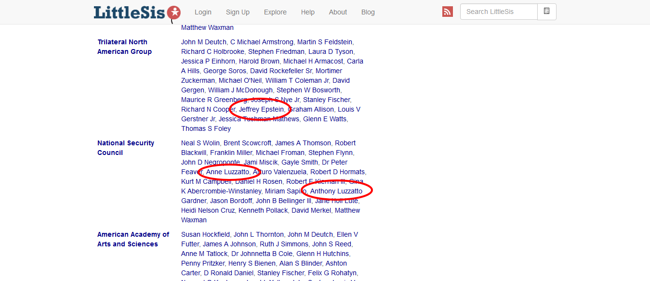Click Heidi Nelson Cruz link
The width and height of the screenshot is (650, 281).
(x=208, y=210)
